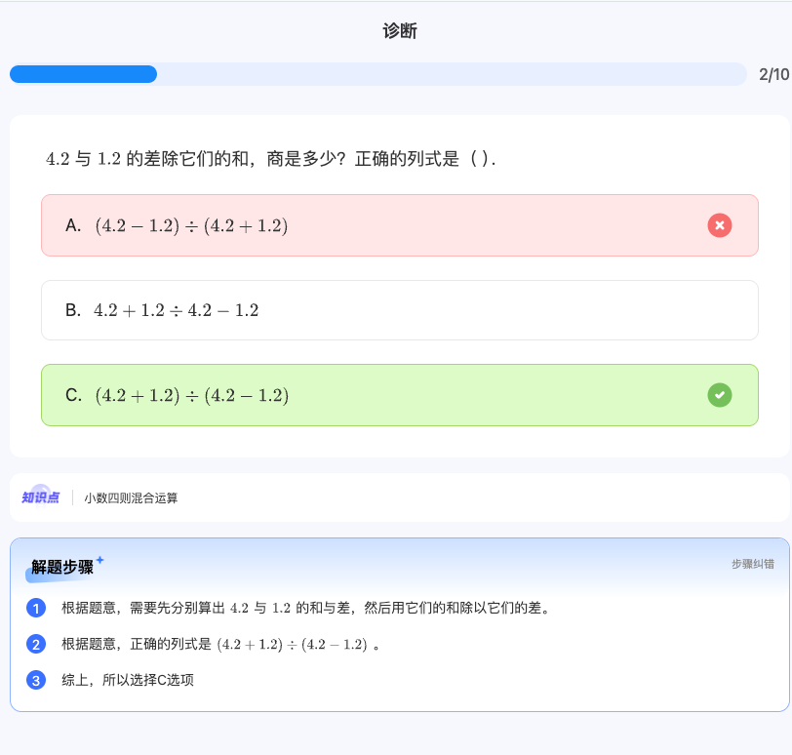The image size is (792, 755).
Task: Click the green checkmark icon on option C
Action: (720, 395)
